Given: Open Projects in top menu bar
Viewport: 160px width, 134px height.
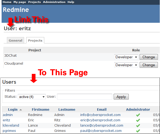Looking at the screenshot, I should [x=34, y=2].
